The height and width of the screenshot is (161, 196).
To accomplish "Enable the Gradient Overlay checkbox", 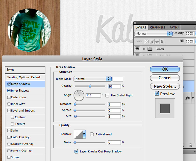I will click(x=9, y=144).
